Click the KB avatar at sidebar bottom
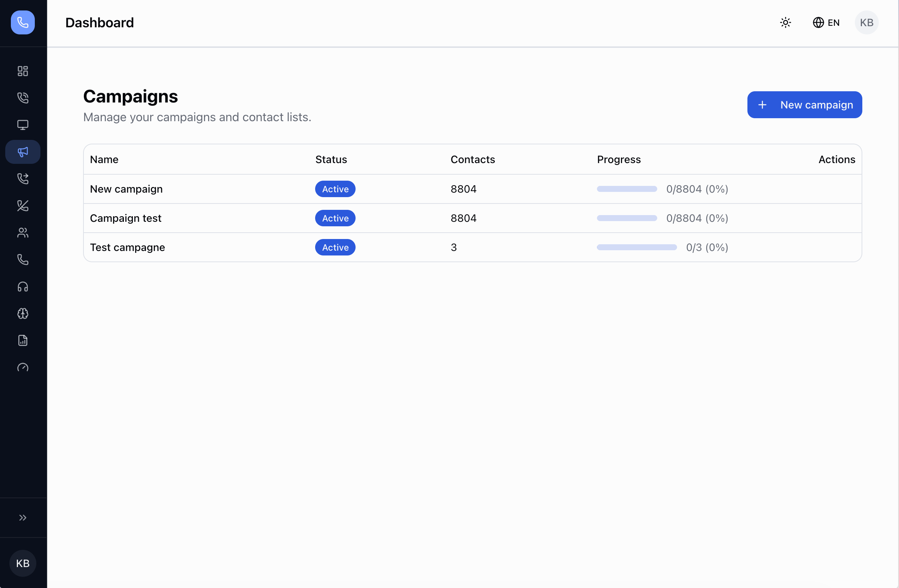The width and height of the screenshot is (899, 588). (x=23, y=563)
